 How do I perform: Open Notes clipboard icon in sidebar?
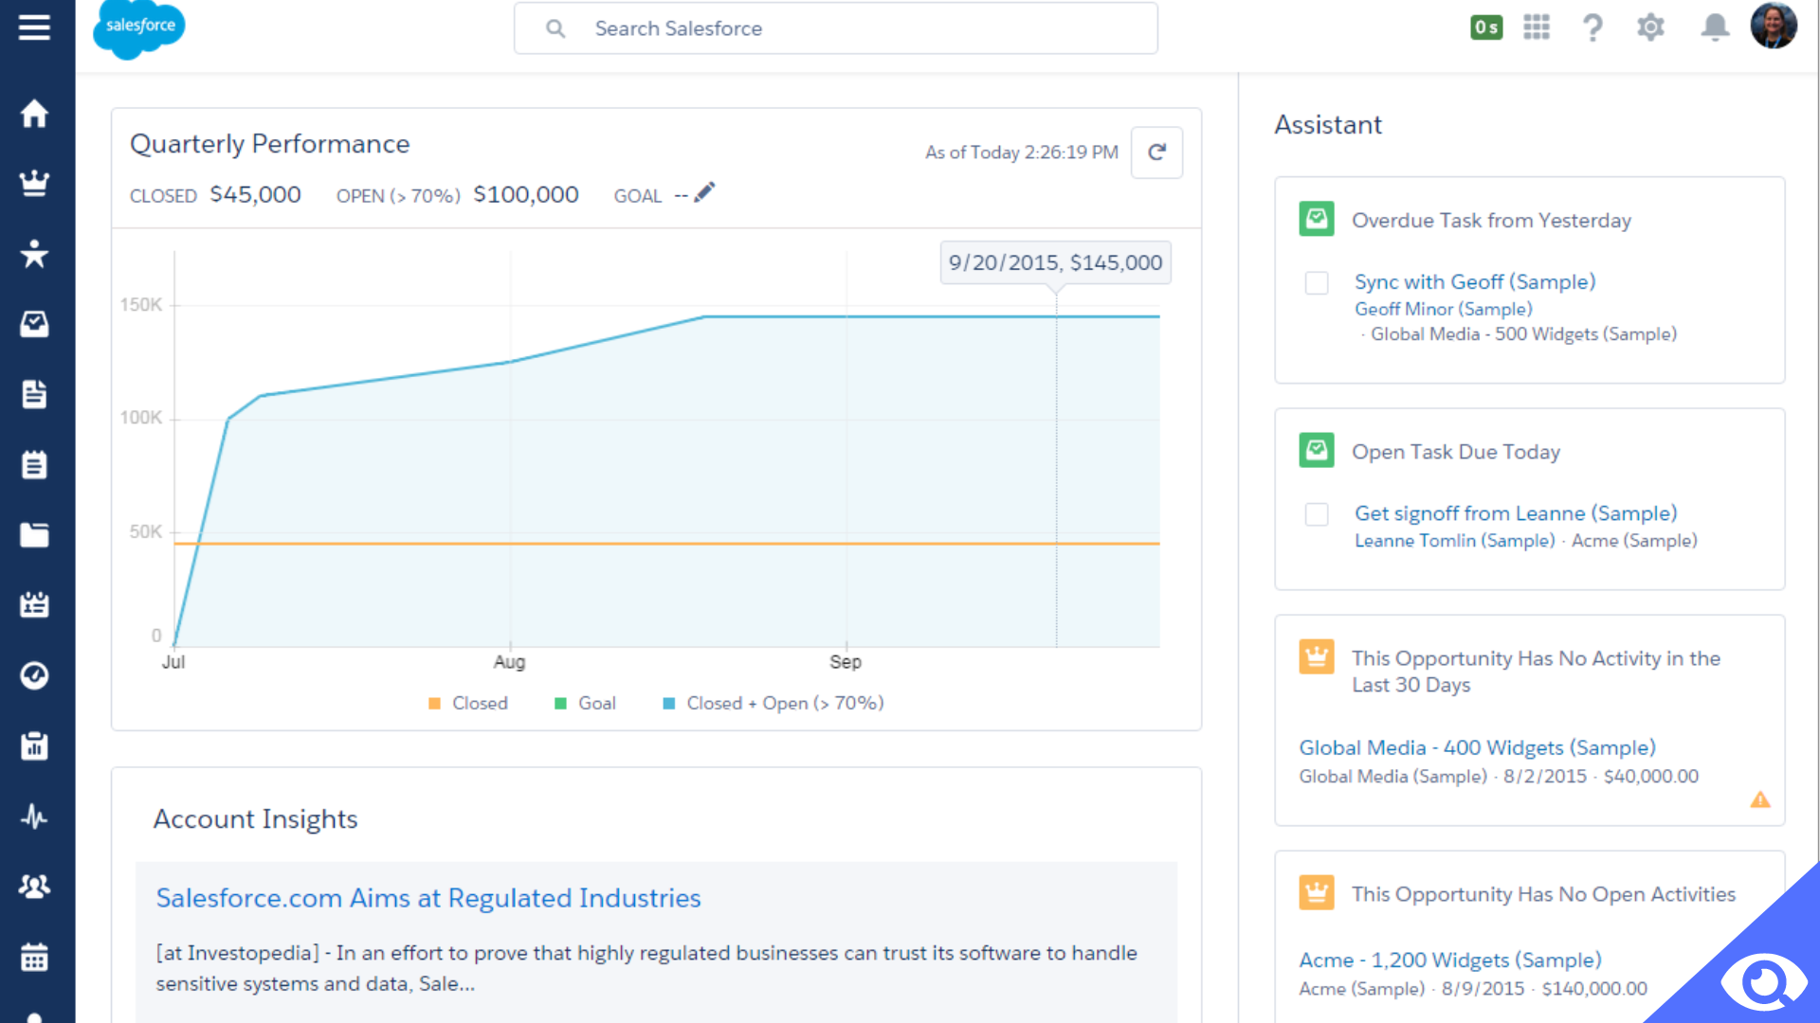(x=34, y=464)
